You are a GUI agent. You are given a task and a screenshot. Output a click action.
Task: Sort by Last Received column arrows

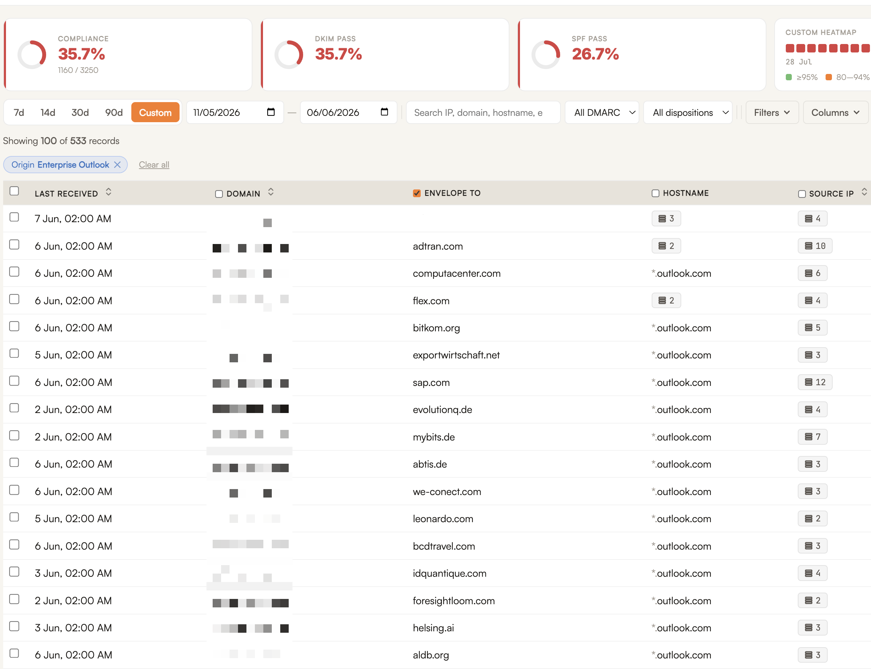tap(108, 192)
